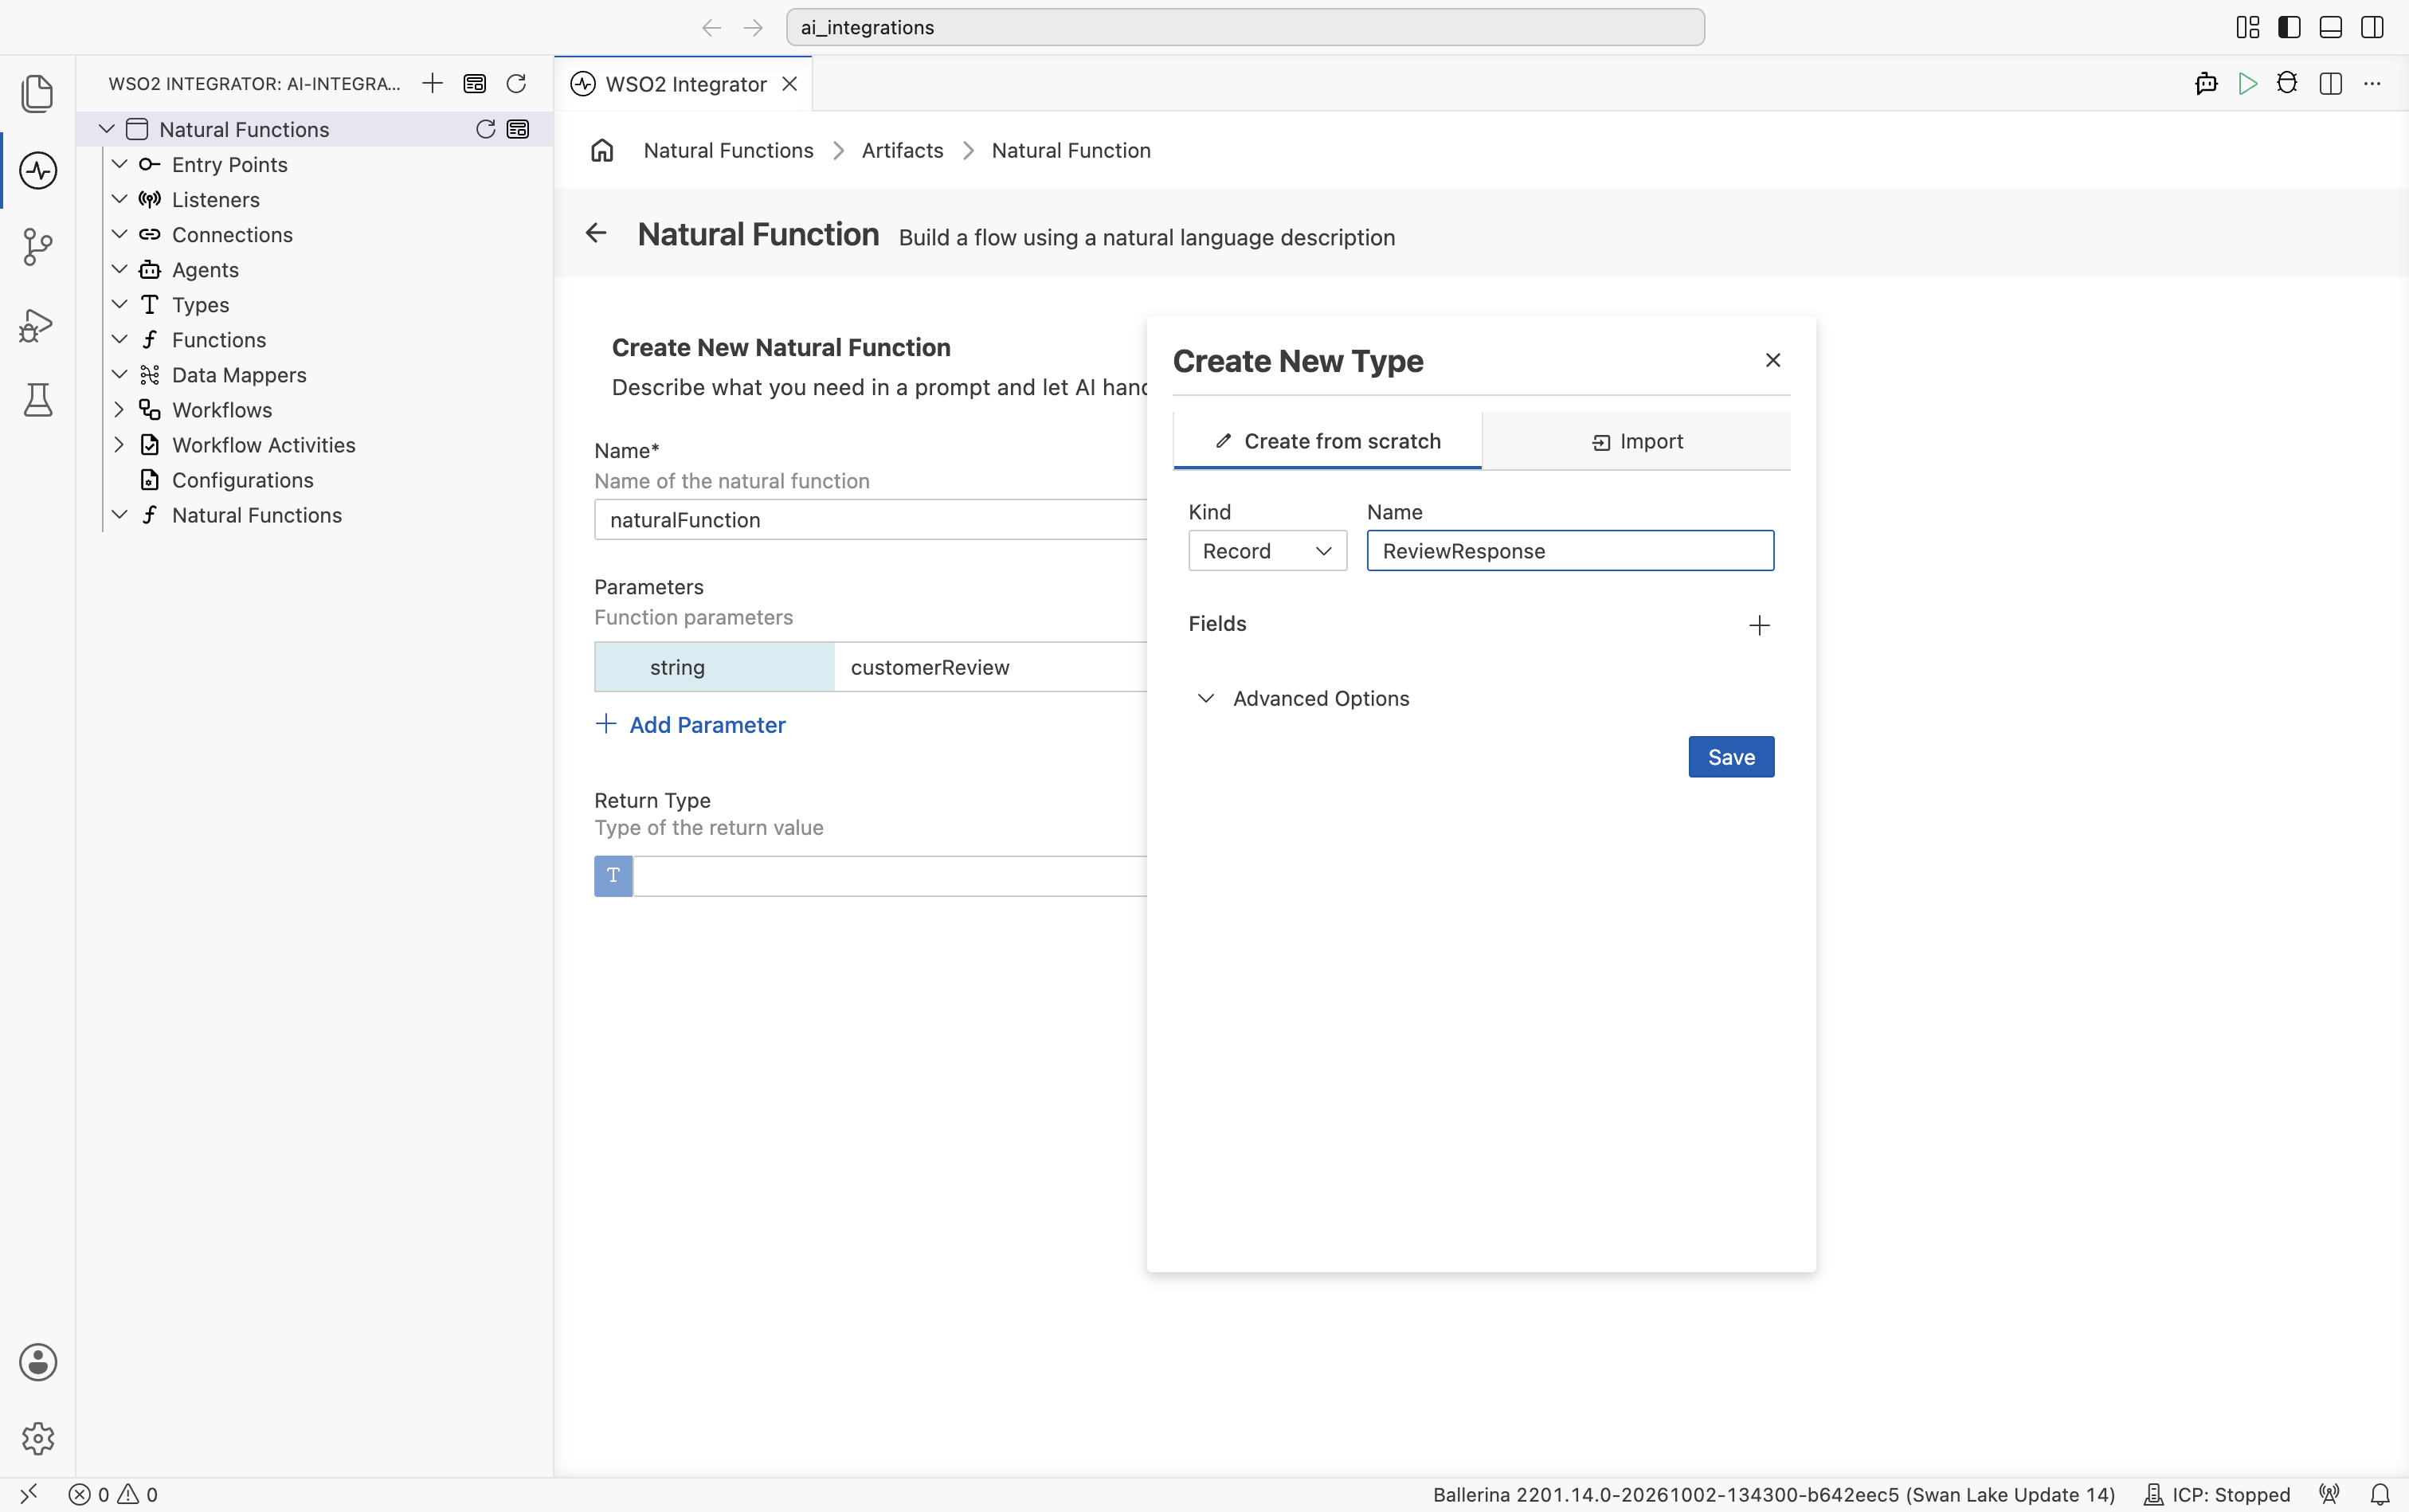Navigate forward in the title bar
The image size is (2409, 1512).
click(x=753, y=27)
